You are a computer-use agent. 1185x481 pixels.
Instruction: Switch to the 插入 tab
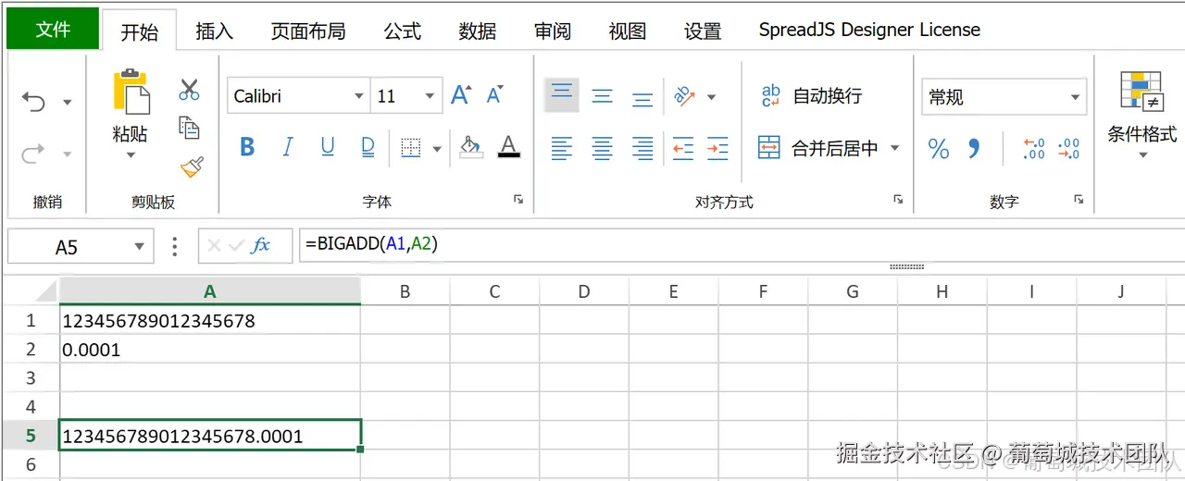(215, 31)
